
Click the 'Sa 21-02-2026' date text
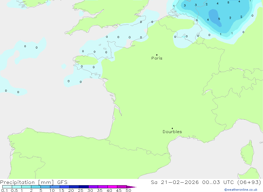click(175, 182)
